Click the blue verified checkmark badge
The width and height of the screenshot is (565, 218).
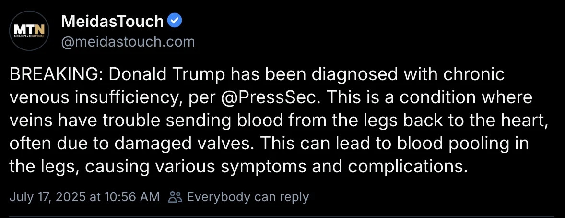pyautogui.click(x=175, y=21)
